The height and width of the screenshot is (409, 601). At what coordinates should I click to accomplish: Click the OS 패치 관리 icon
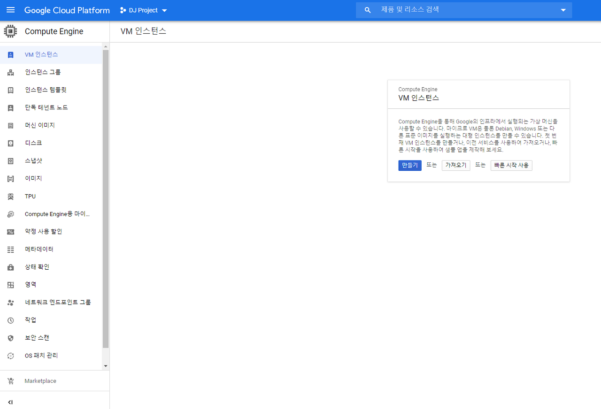tap(11, 356)
